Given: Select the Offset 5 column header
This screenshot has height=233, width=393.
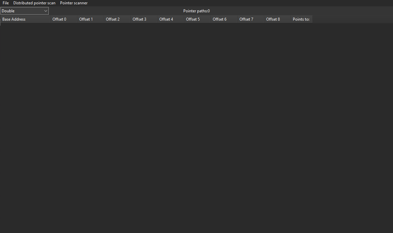Looking at the screenshot, I should click(x=197, y=19).
